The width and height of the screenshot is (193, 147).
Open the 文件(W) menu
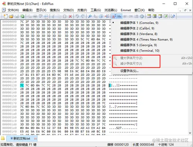tap(13, 10)
